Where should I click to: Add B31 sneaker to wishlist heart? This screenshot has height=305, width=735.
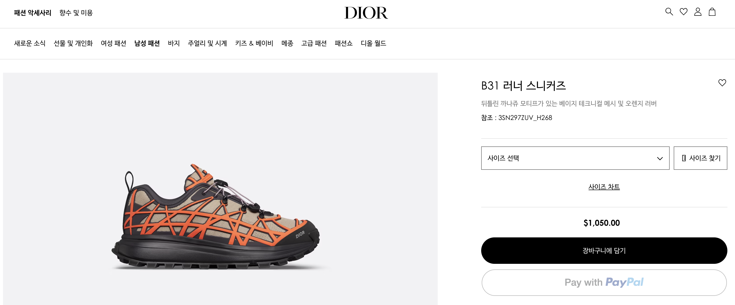[x=722, y=83]
